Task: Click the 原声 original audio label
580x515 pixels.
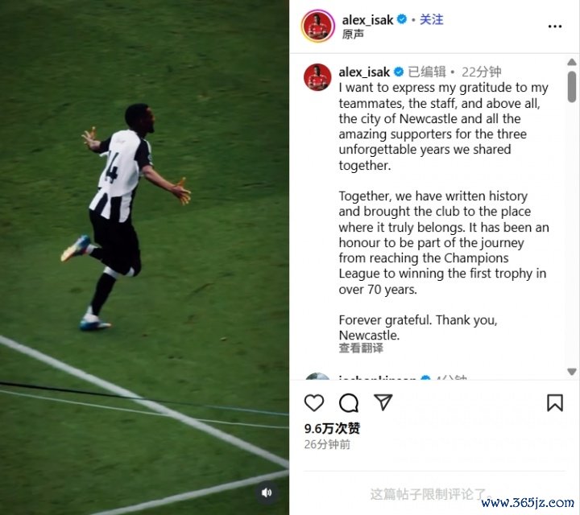Action: [x=353, y=34]
